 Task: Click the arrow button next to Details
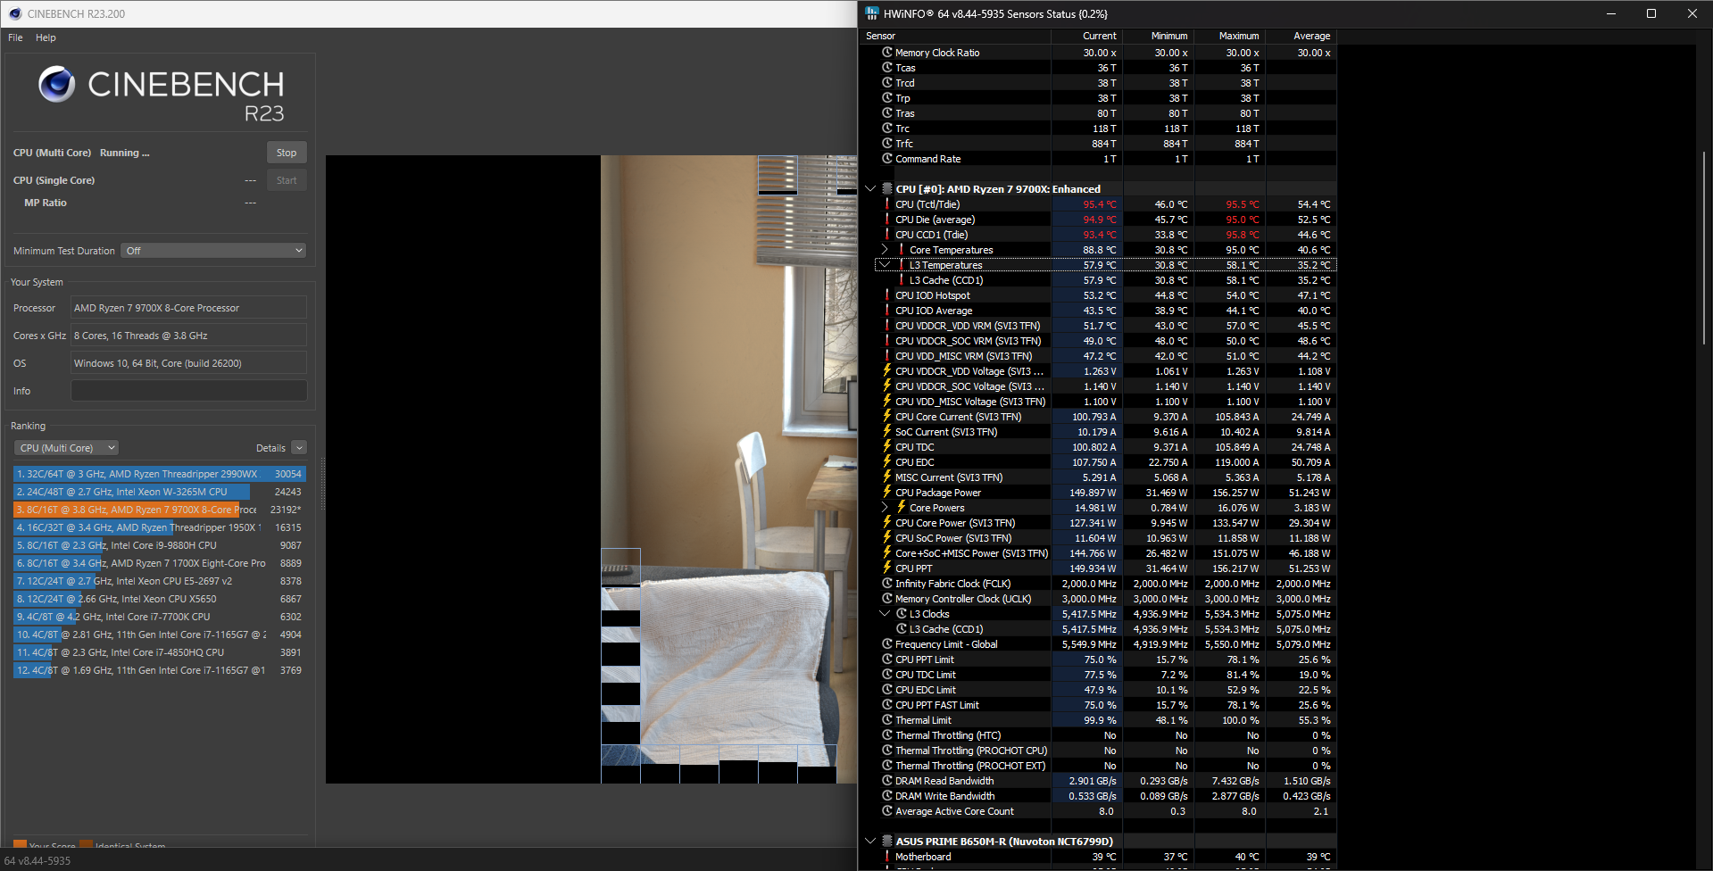tap(299, 448)
